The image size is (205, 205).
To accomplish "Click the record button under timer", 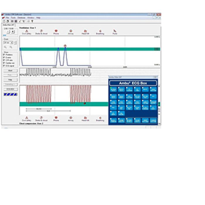I will click(13, 32).
